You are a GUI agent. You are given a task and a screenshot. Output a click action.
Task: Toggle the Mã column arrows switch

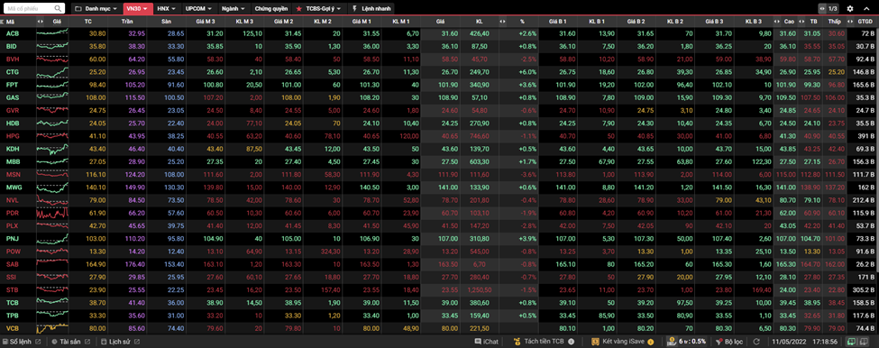click(40, 22)
